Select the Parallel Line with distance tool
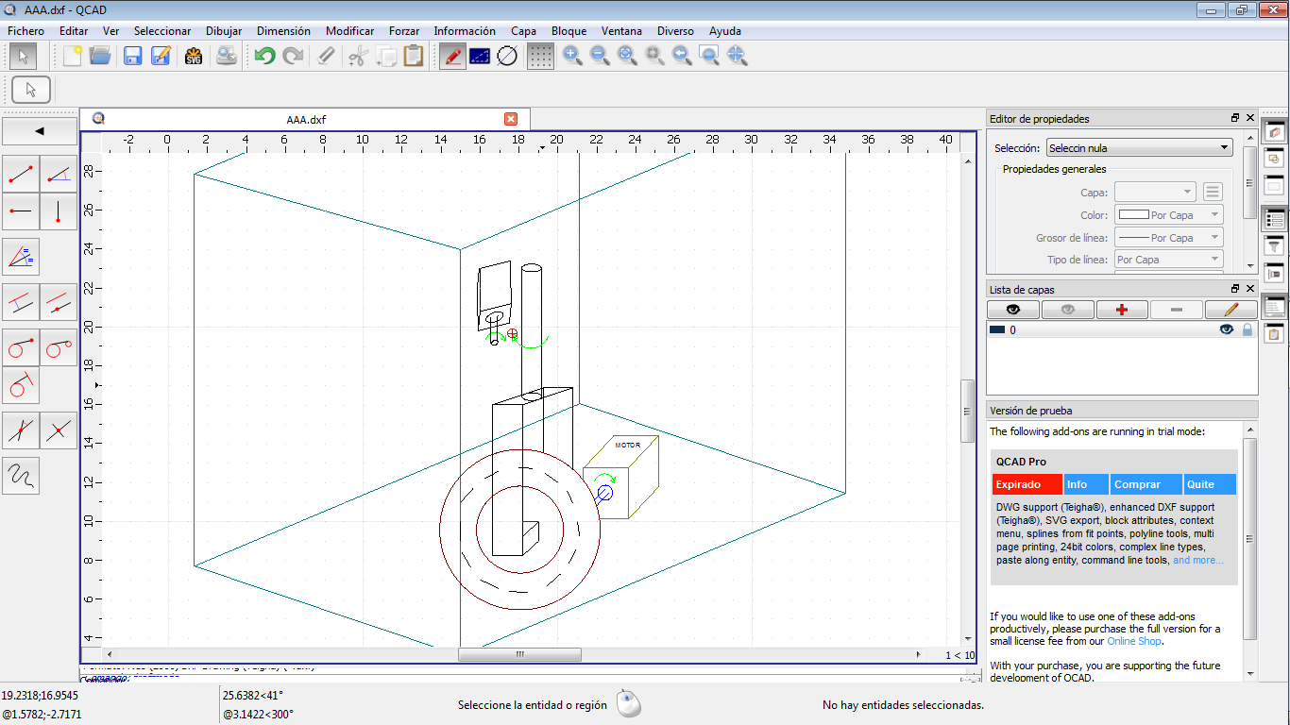The height and width of the screenshot is (725, 1290). click(21, 302)
